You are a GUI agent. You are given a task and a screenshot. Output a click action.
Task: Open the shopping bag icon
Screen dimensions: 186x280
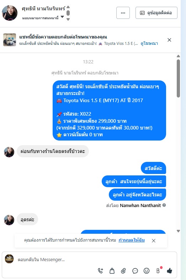(x=112, y=271)
